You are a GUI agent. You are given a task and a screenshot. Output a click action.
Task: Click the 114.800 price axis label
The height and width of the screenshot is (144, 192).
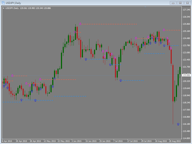click(x=186, y=138)
